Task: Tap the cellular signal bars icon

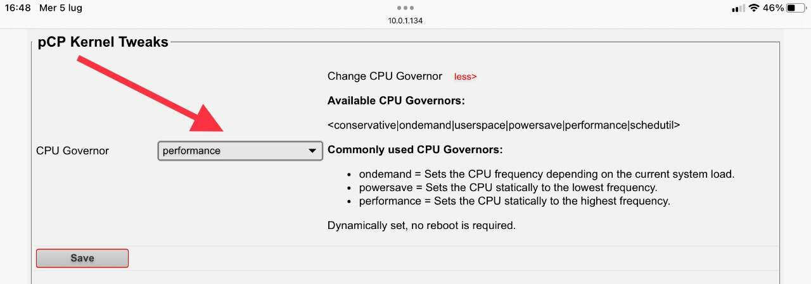Action: coord(738,8)
